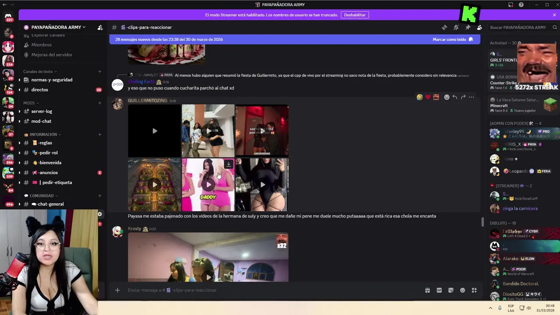Open the GIF picker
This screenshot has width=560, height=315.
coord(439,290)
